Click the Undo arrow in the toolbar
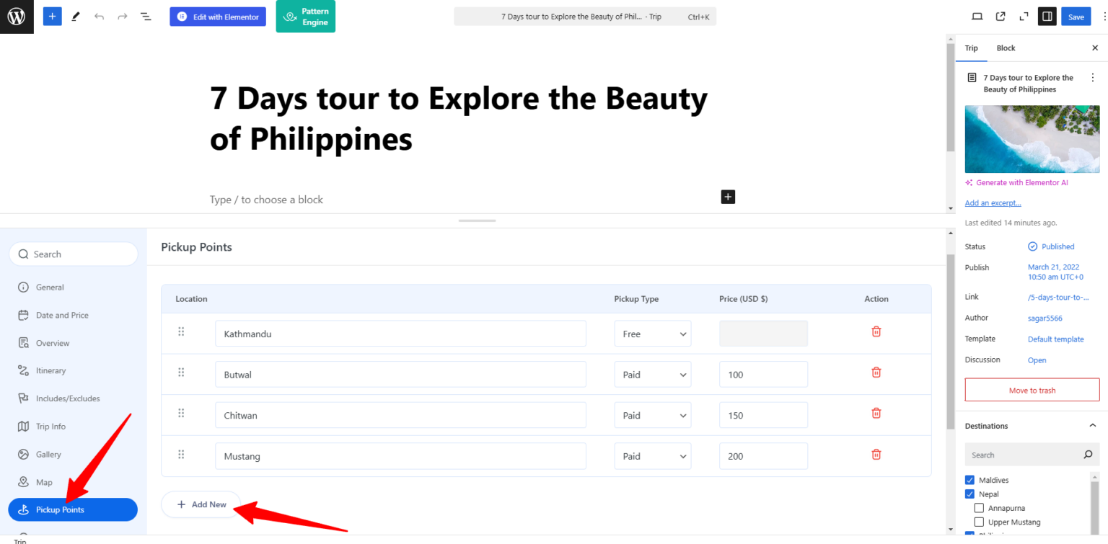This screenshot has height=544, width=1108. point(99,16)
